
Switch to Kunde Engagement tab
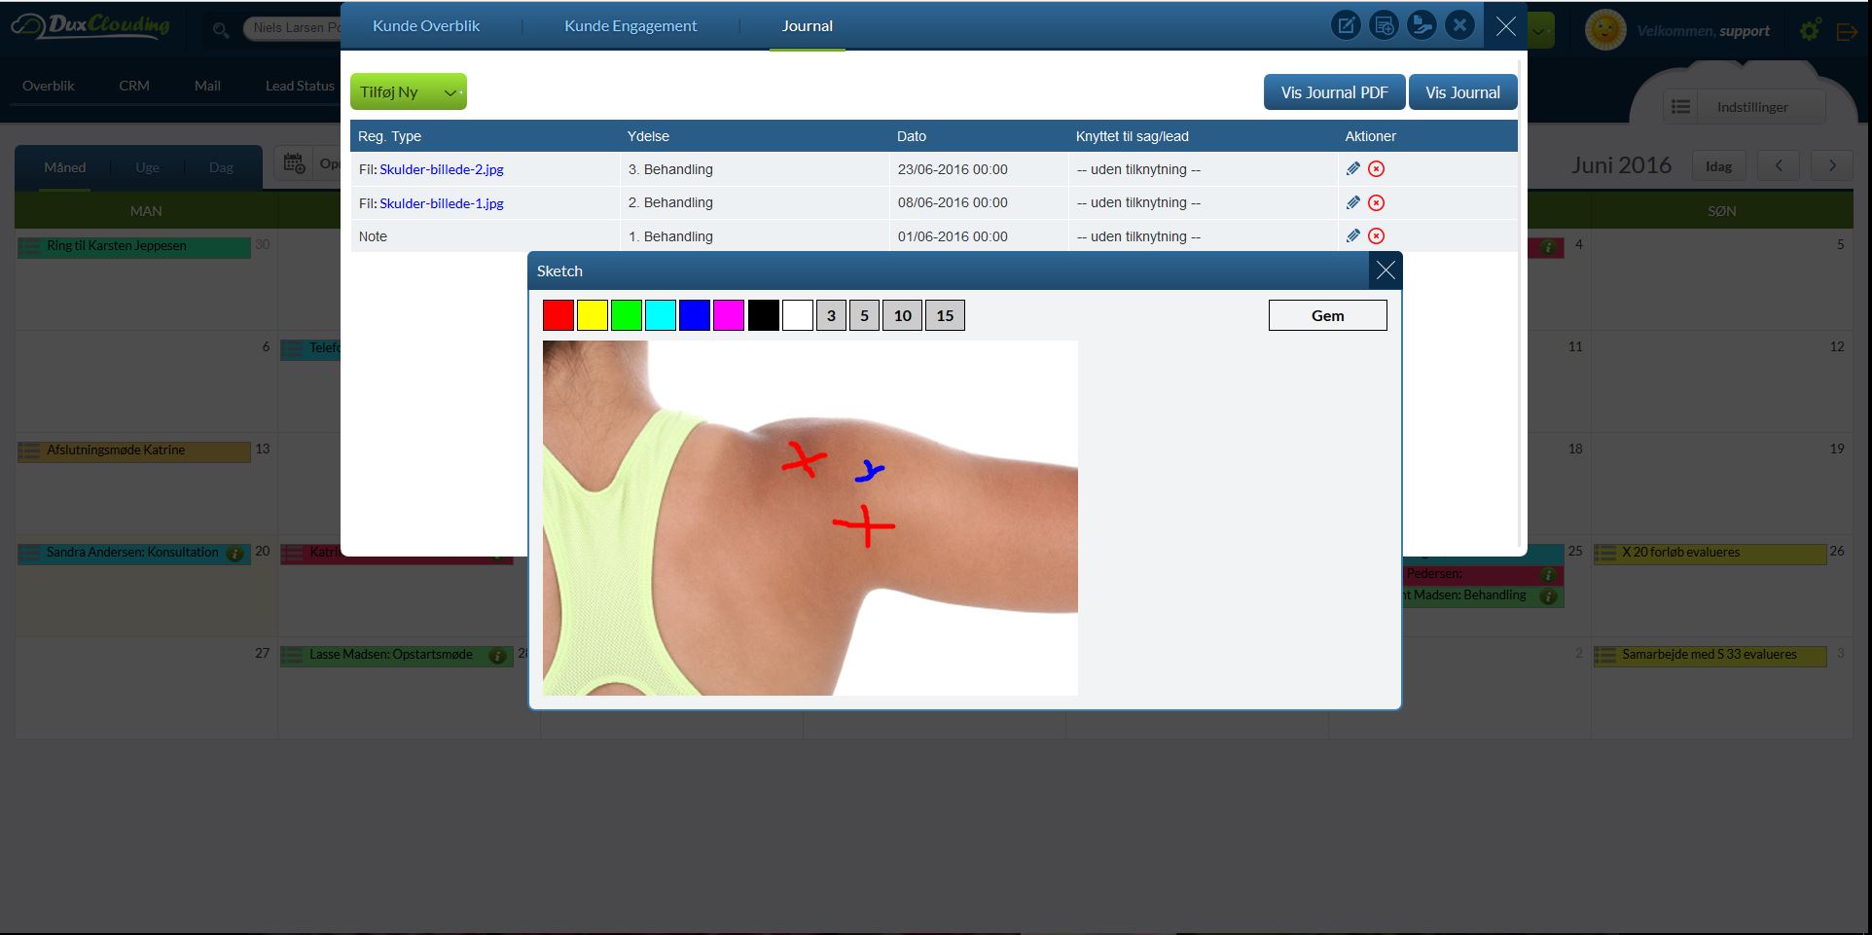(x=630, y=26)
